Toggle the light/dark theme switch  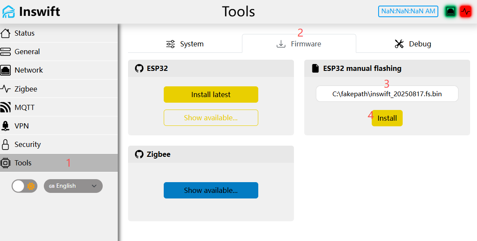(x=24, y=186)
